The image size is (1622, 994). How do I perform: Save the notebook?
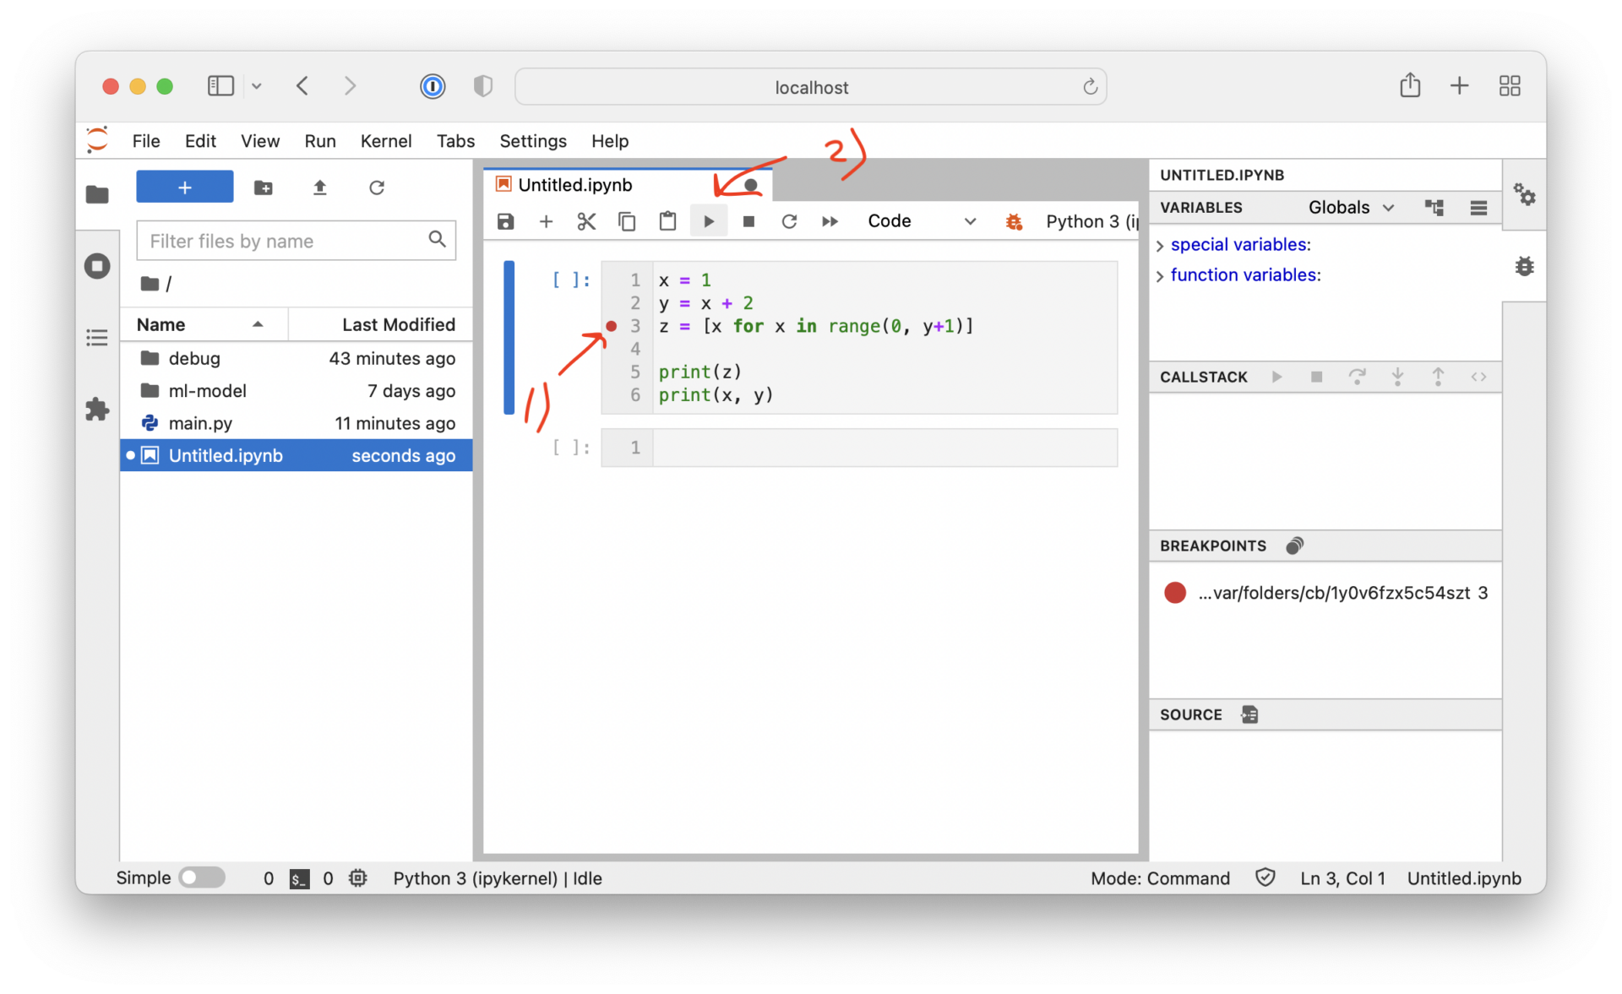tap(505, 220)
